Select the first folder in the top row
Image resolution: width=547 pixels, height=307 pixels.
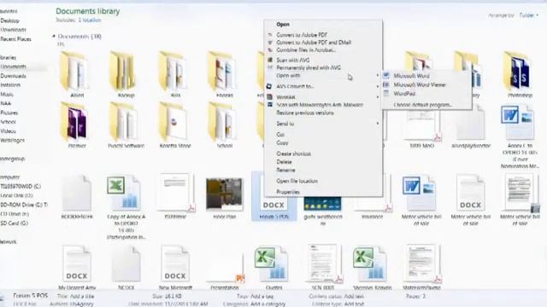coord(77,74)
